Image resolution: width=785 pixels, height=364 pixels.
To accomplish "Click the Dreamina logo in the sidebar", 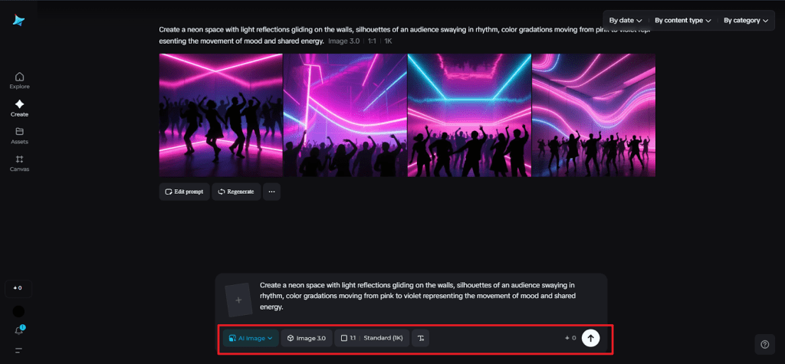I will tap(18, 21).
